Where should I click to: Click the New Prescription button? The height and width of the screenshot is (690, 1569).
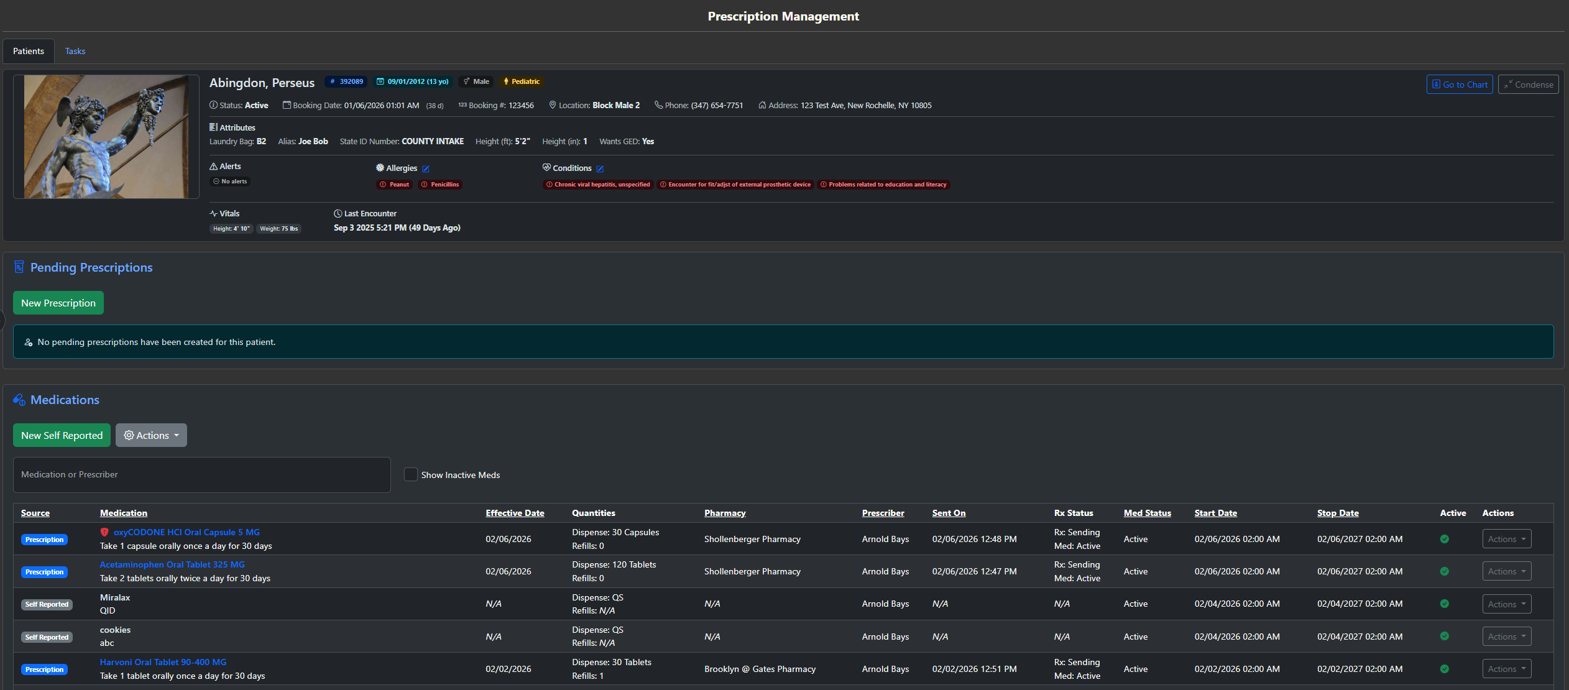click(x=58, y=303)
